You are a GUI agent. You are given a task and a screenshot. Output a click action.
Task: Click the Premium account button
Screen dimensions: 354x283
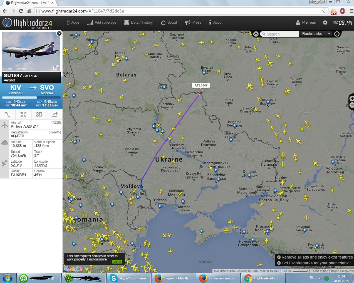(306, 23)
